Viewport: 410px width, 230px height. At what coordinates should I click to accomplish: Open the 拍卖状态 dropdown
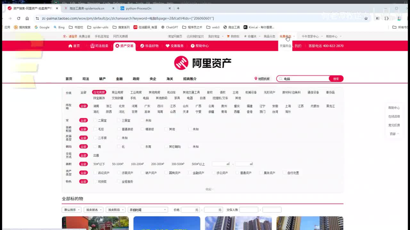[94, 210]
